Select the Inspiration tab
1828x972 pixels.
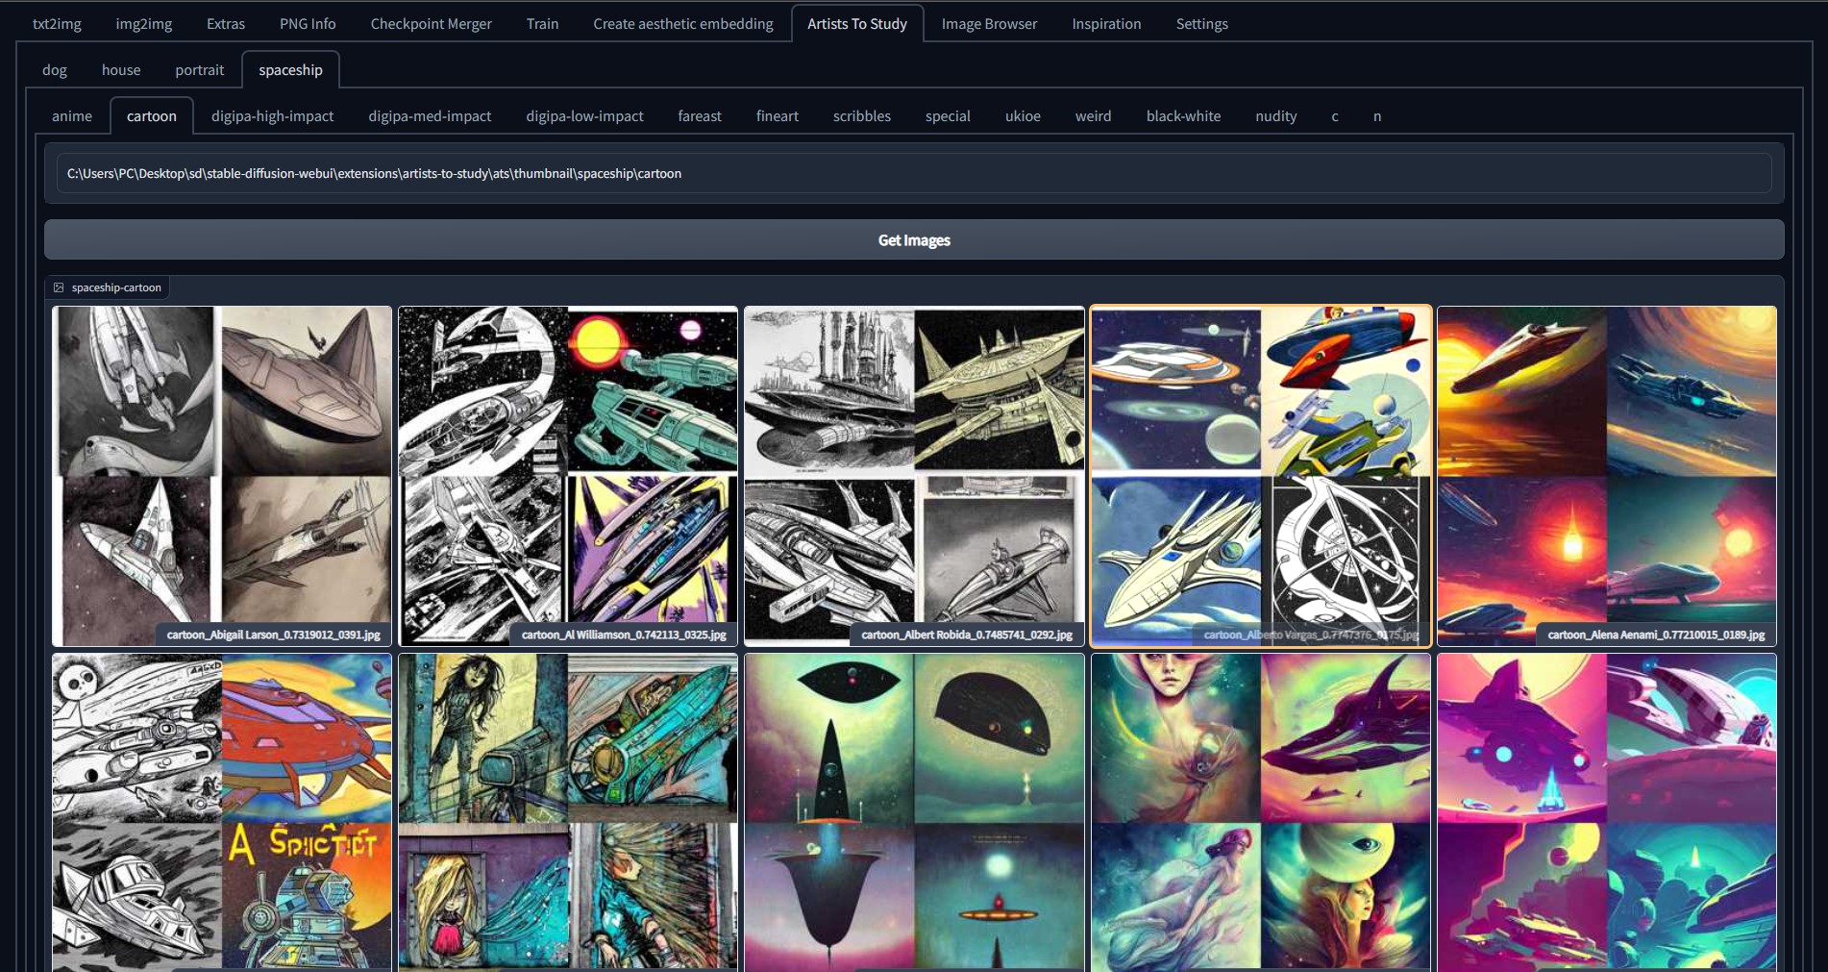pos(1106,24)
